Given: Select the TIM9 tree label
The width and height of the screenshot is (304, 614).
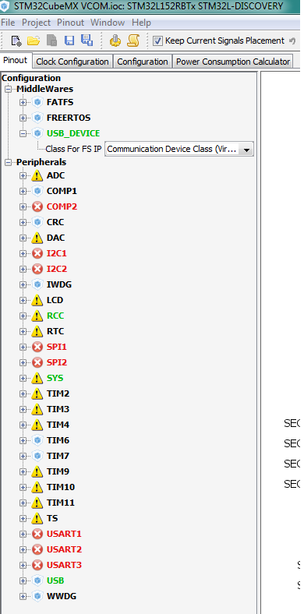Looking at the screenshot, I should [x=58, y=471].
